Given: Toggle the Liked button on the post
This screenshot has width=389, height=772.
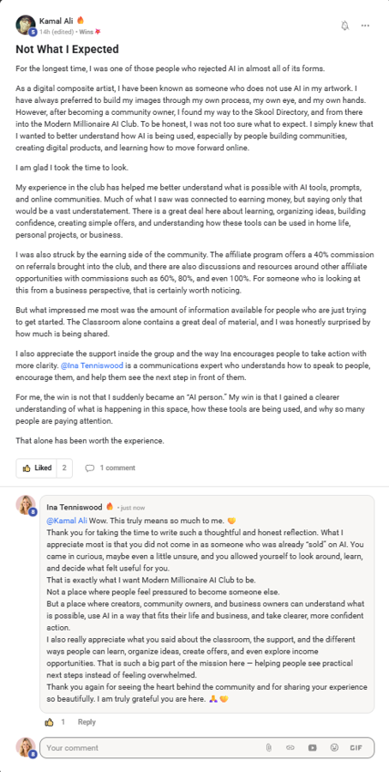Looking at the screenshot, I should coord(37,467).
